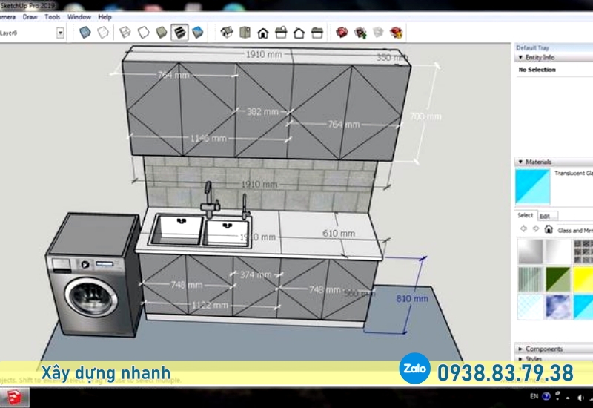Screen dimensions: 593x408
Task: Switch to Wireframe style in toolbar
Action: click(x=125, y=33)
